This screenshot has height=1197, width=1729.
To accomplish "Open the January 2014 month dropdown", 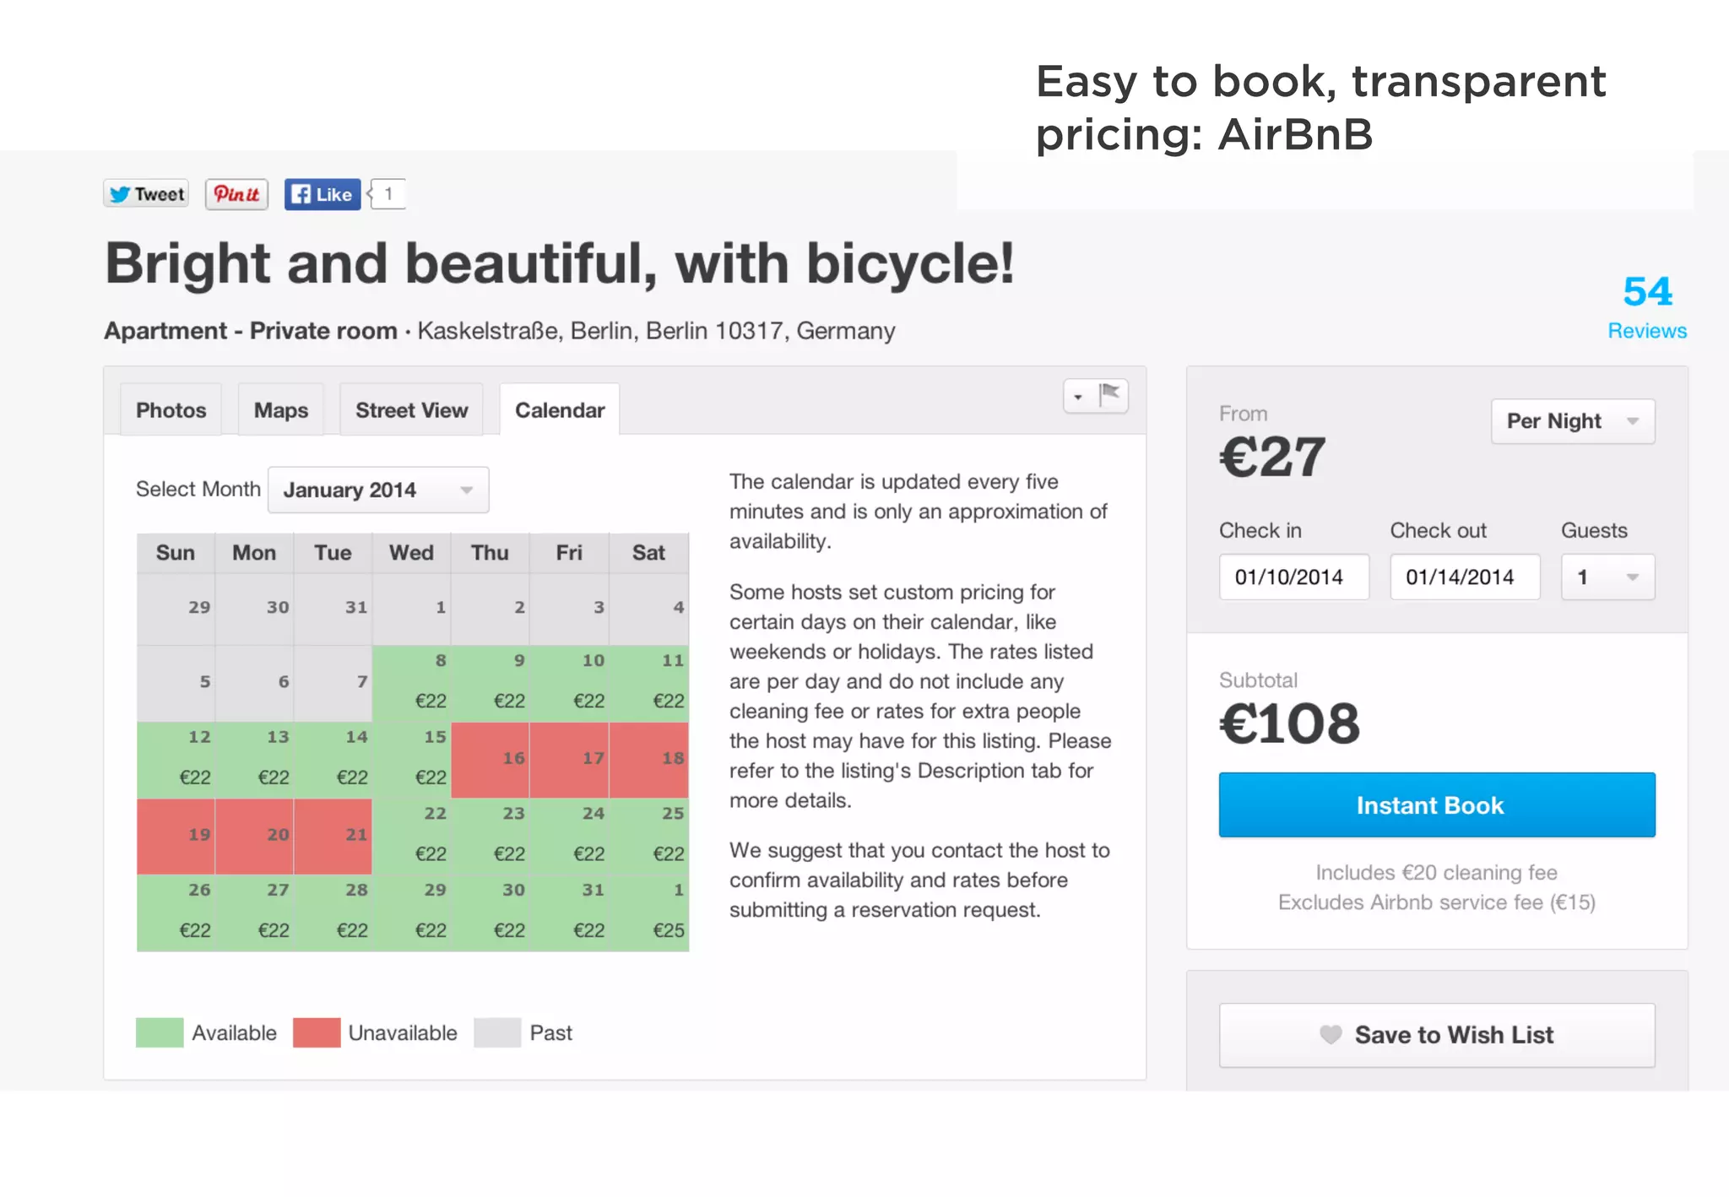I will click(x=378, y=490).
